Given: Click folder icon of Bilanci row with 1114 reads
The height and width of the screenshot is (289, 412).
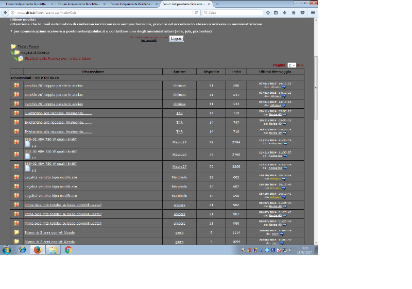Looking at the screenshot, I should pyautogui.click(x=16, y=232).
